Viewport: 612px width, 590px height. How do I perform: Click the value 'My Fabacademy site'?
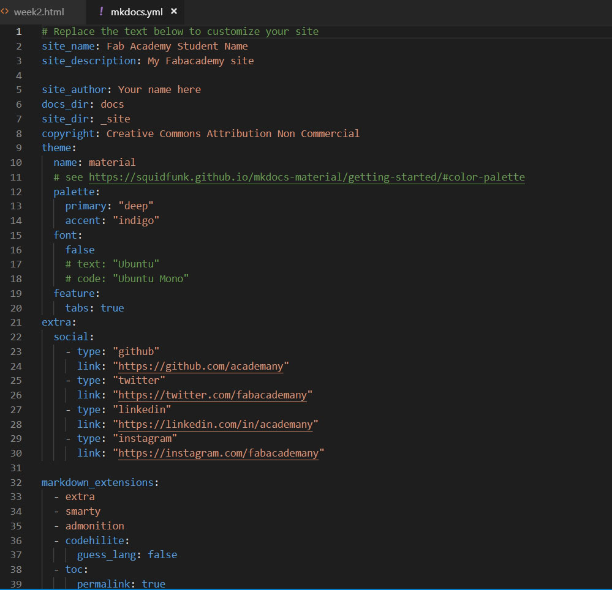pyautogui.click(x=200, y=61)
